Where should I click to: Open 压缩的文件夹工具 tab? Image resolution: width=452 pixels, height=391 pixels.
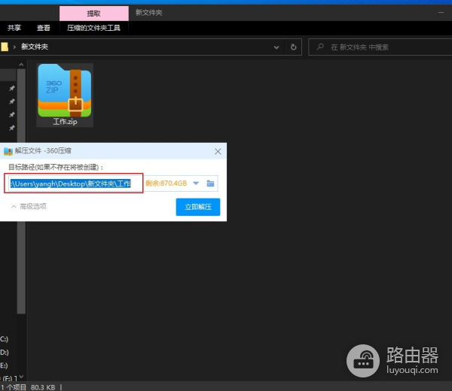coord(93,28)
